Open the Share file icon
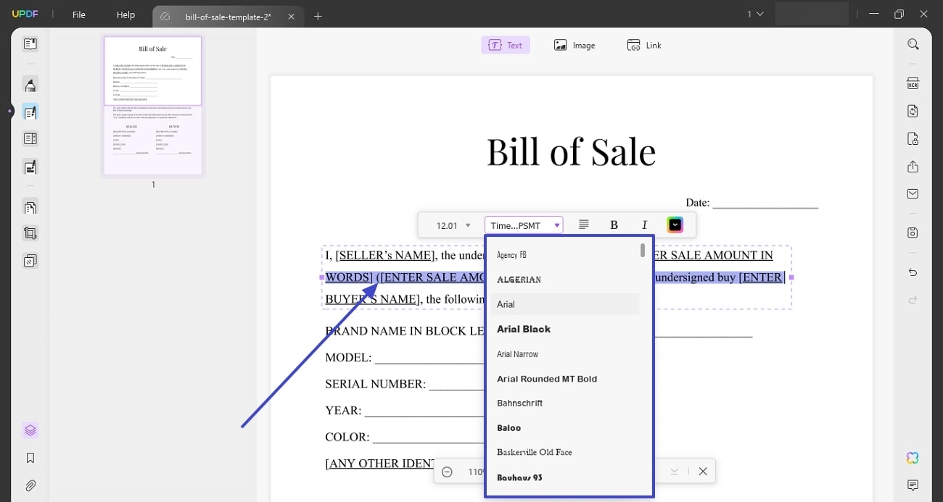This screenshot has height=502, width=943. point(913,167)
